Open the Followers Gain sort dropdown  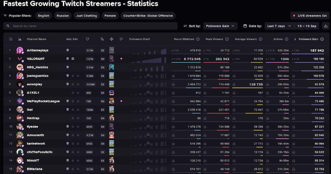point(220,26)
